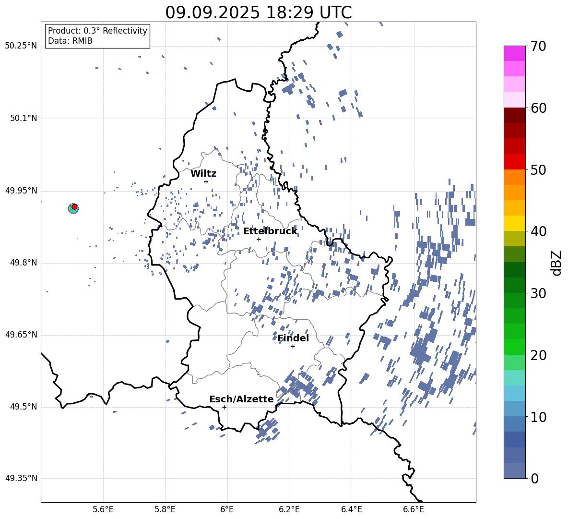Click the 6.6°E longitude label
568x519 pixels.
pos(414,510)
